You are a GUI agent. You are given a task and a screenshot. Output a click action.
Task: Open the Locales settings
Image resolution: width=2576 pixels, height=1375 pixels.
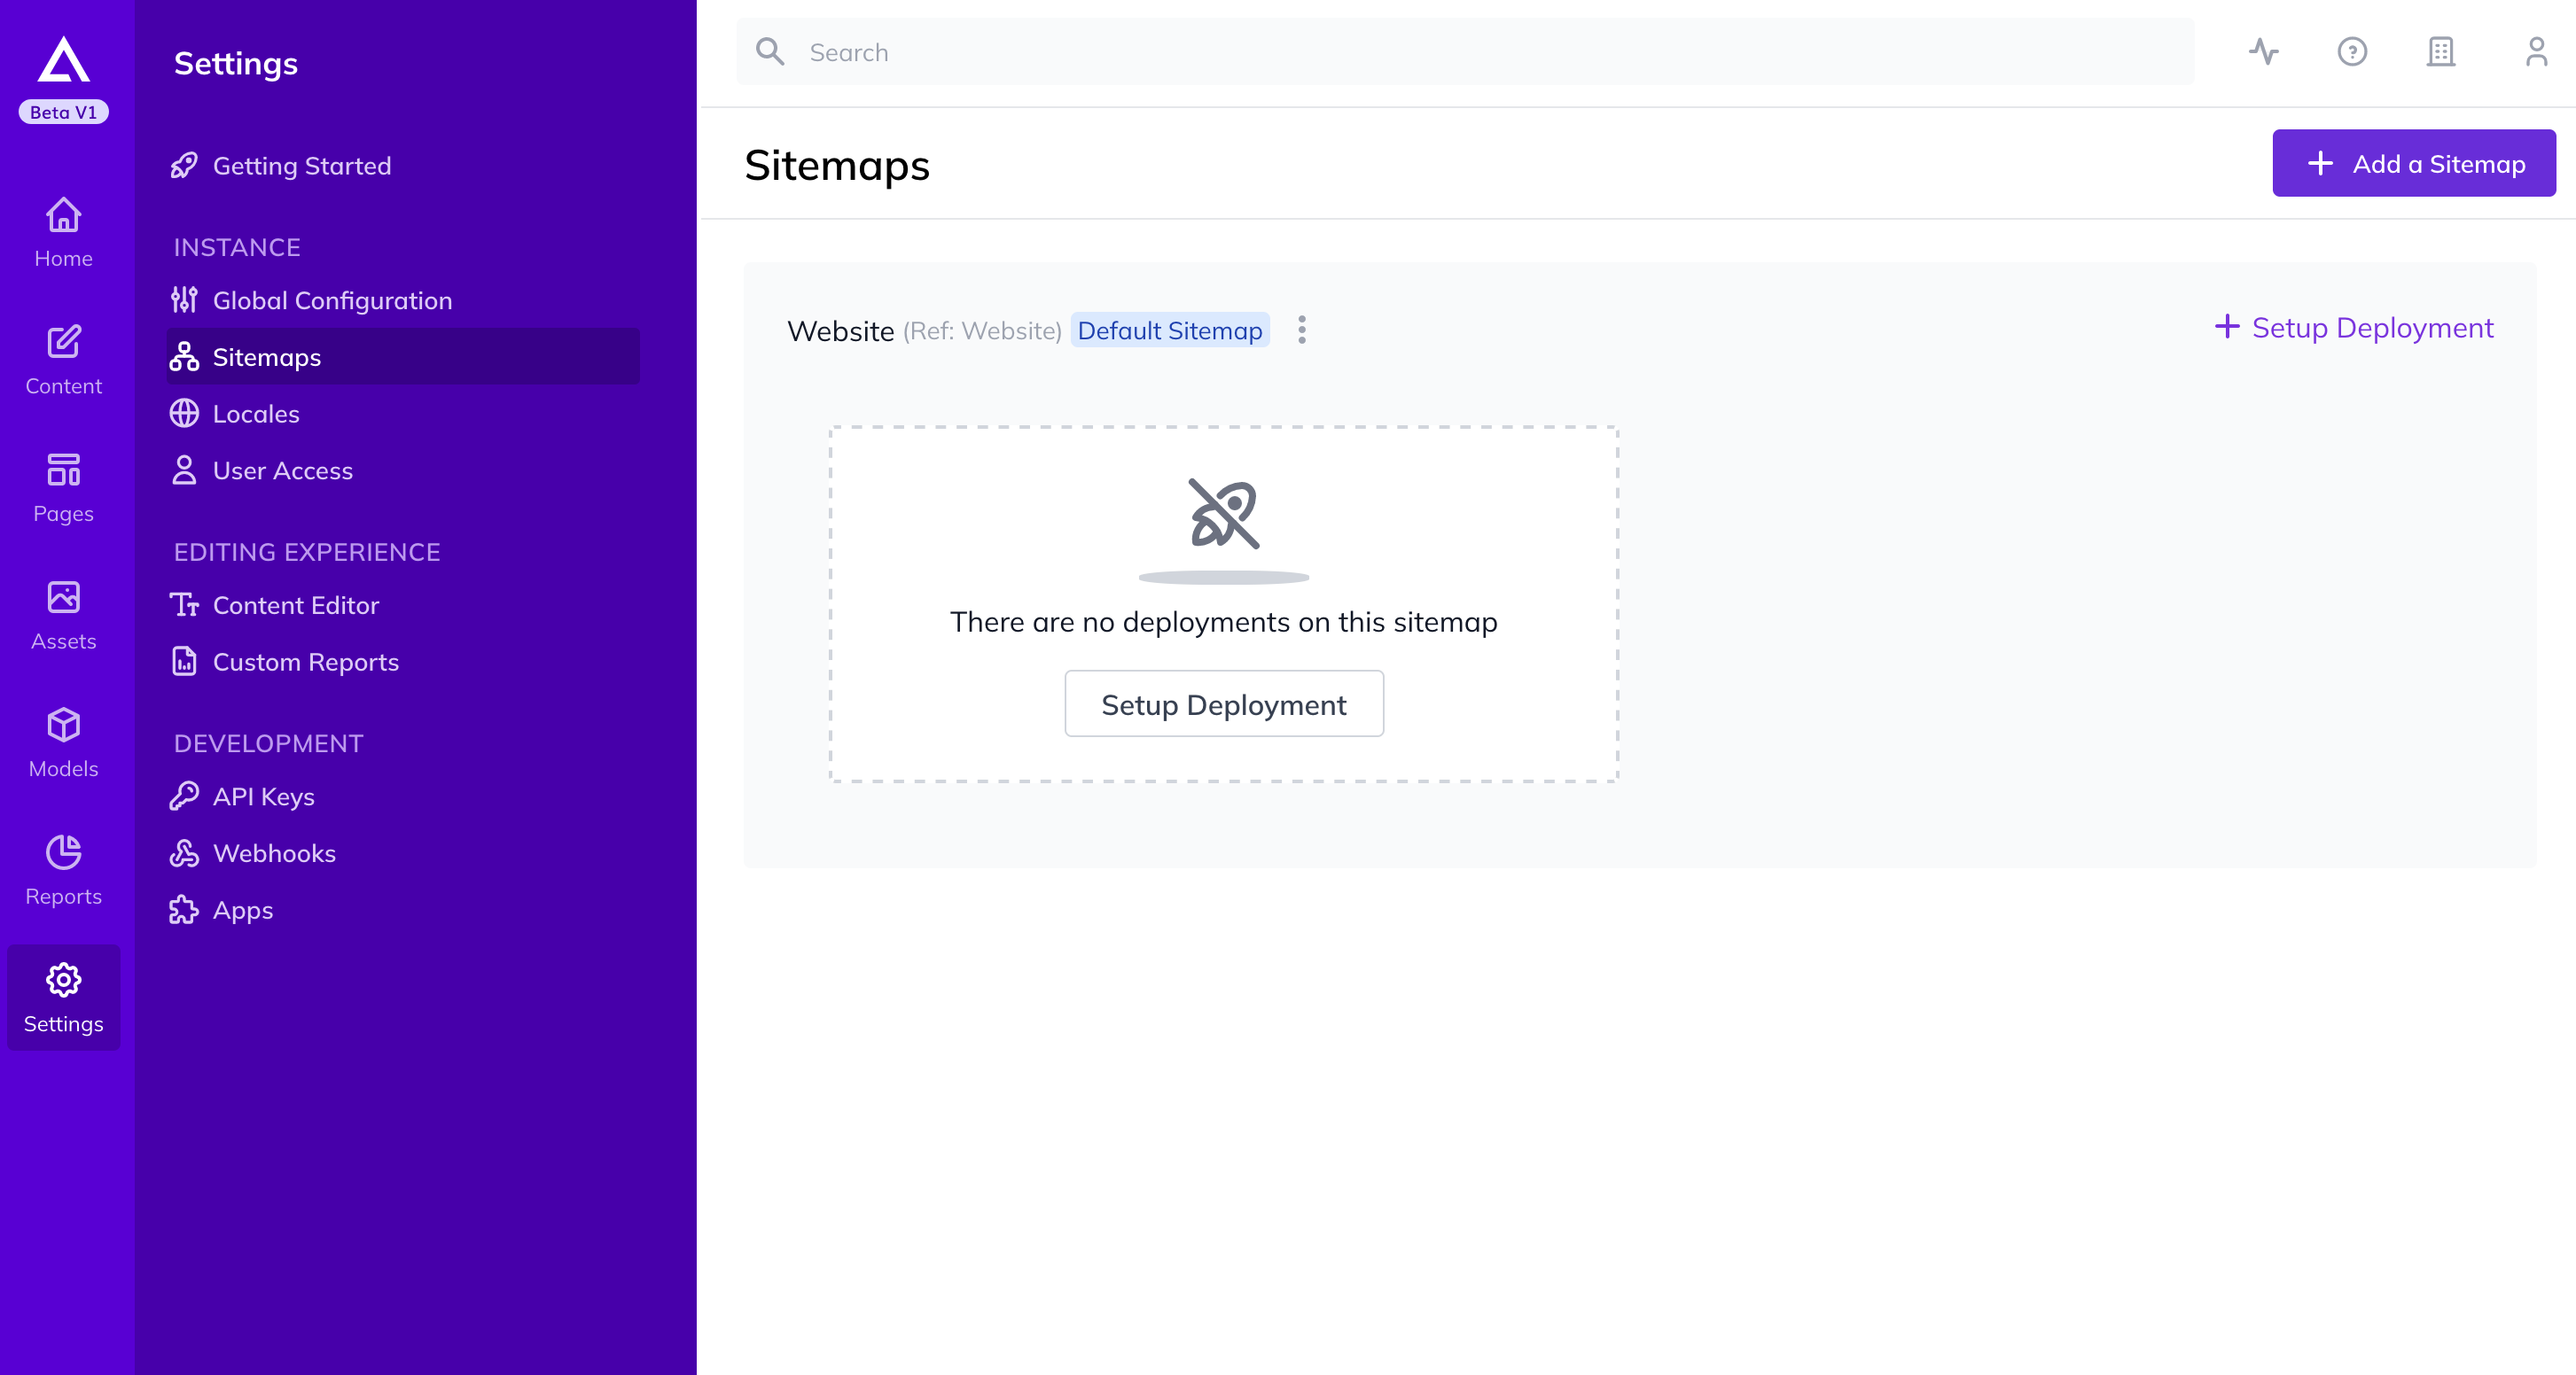403,413
